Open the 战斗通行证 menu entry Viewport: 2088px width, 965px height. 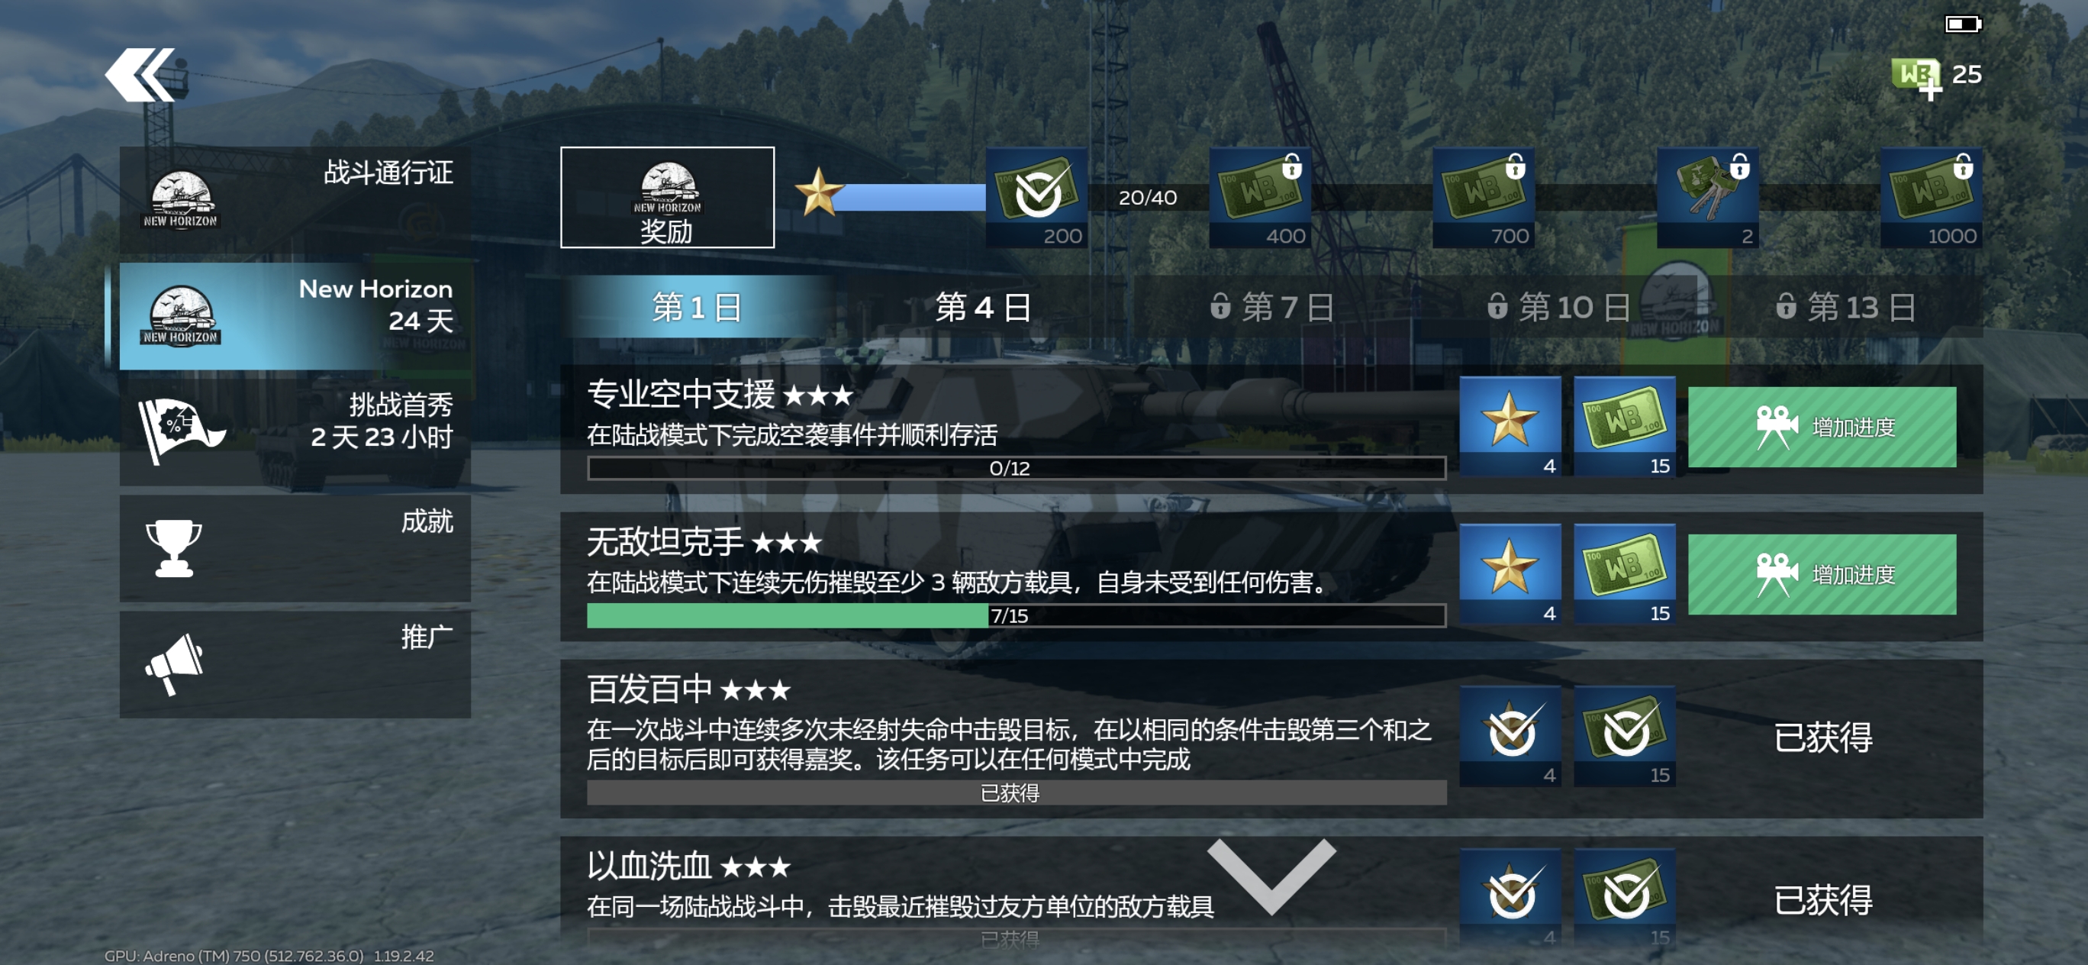pyautogui.click(x=295, y=199)
